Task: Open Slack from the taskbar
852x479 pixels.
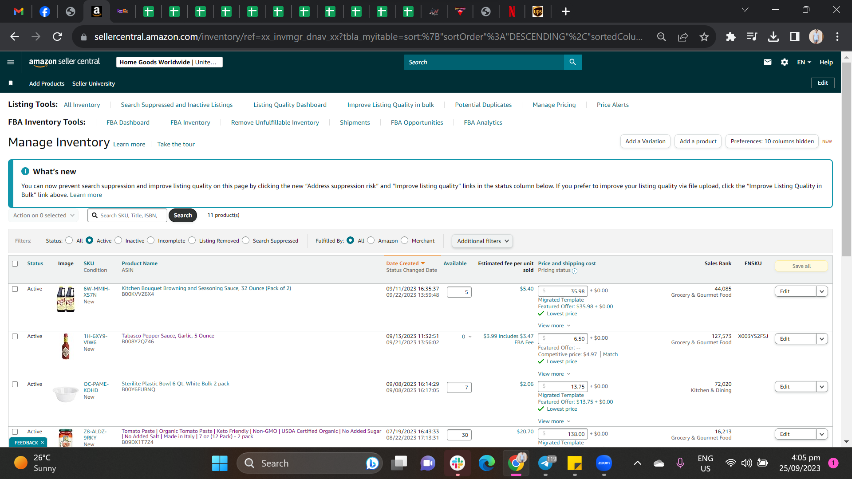Action: pyautogui.click(x=457, y=463)
